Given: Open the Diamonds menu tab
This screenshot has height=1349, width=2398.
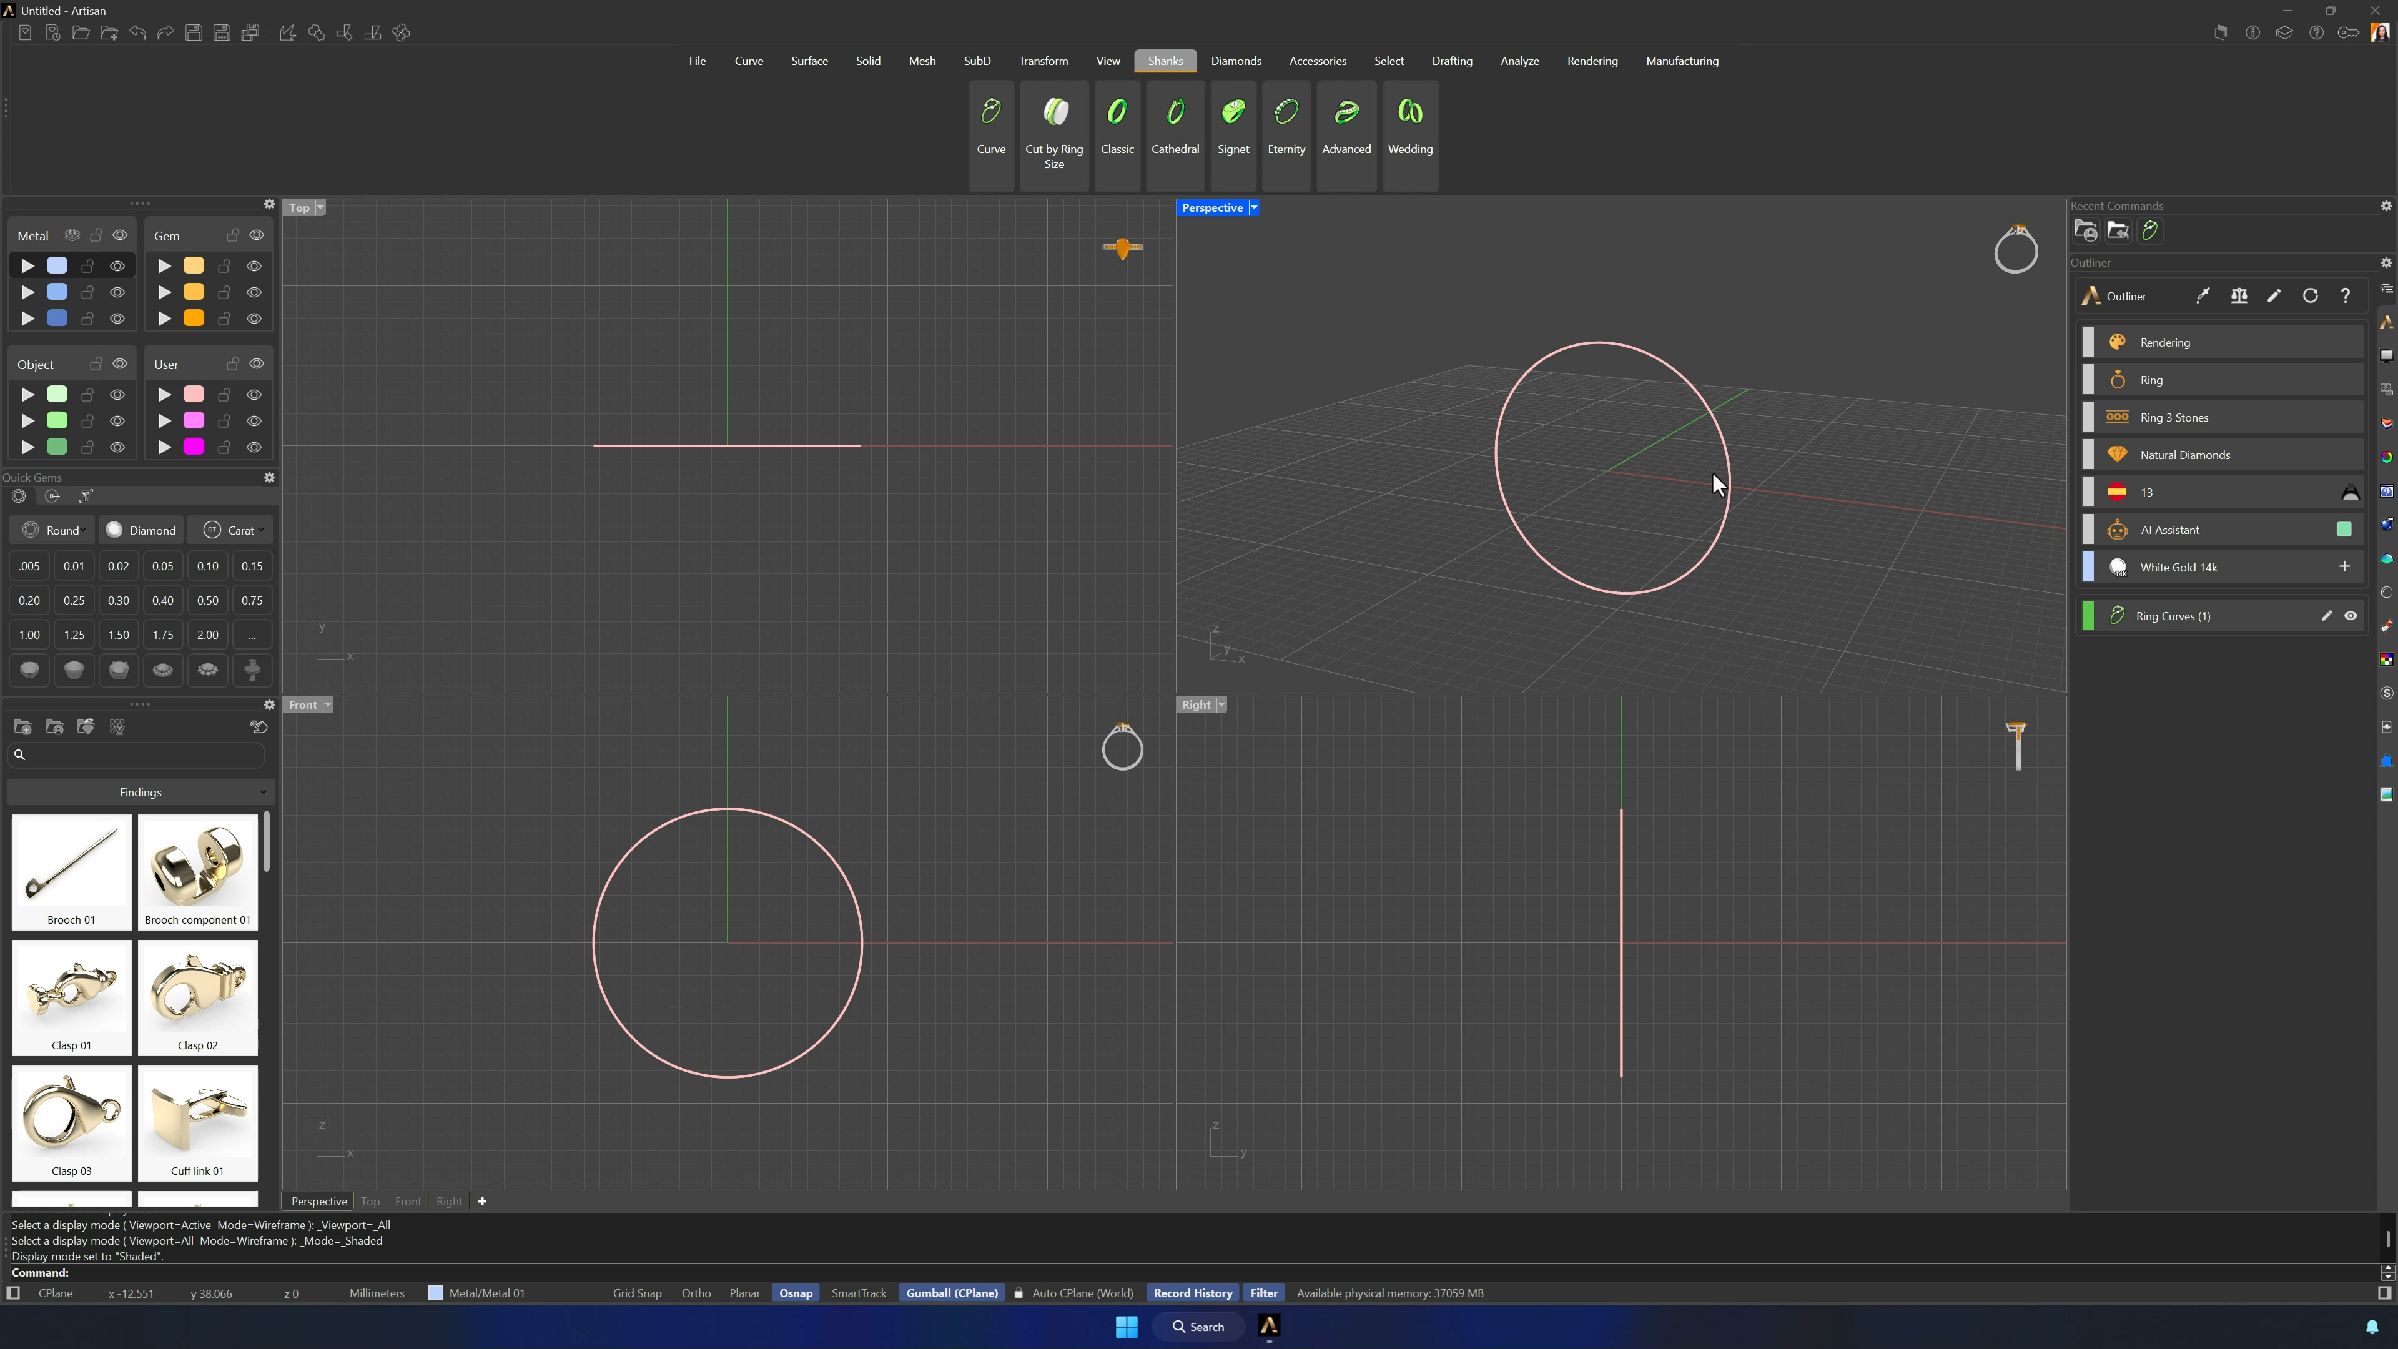Looking at the screenshot, I should tap(1236, 61).
